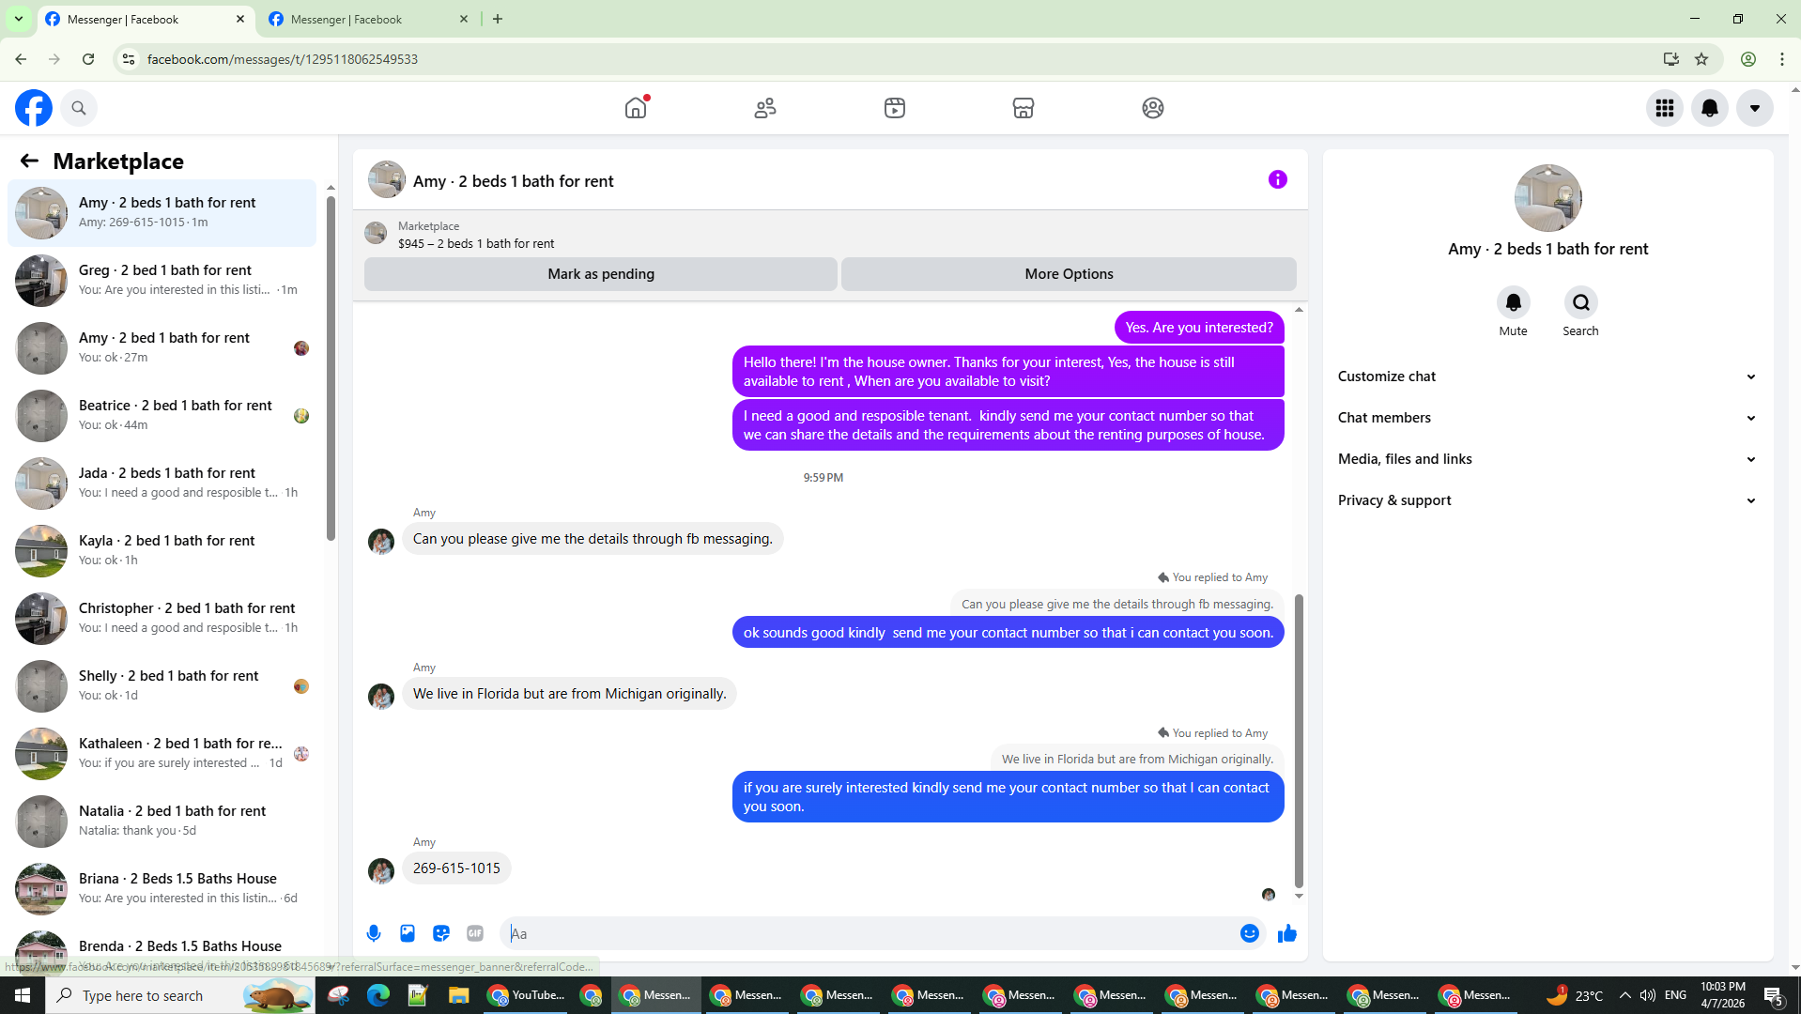
Task: Send a thumbs-up like
Action: click(x=1287, y=933)
